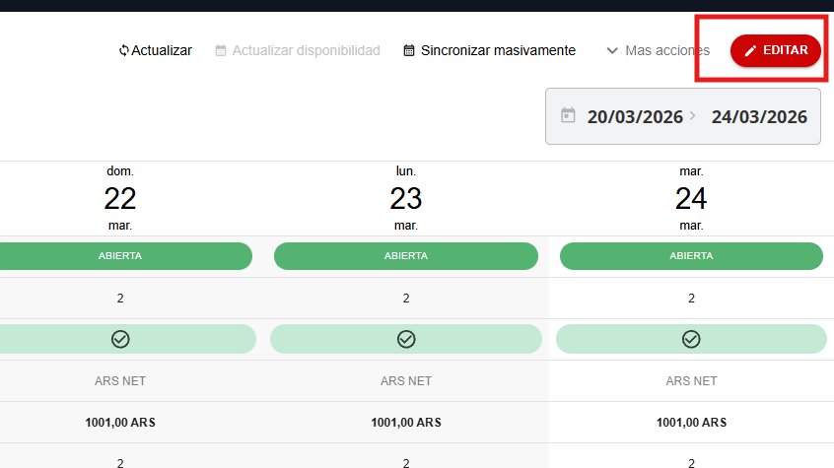
Task: Open the date picker at end date 24/03/2026
Action: click(x=759, y=117)
